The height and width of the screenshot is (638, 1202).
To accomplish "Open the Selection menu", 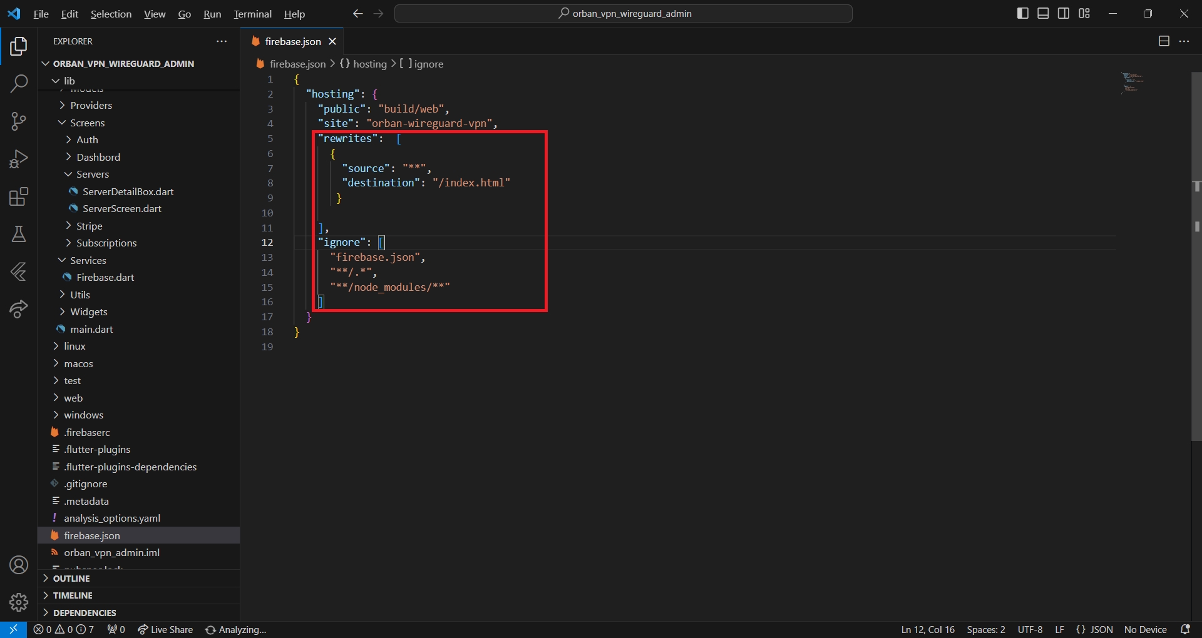I will [x=111, y=14].
